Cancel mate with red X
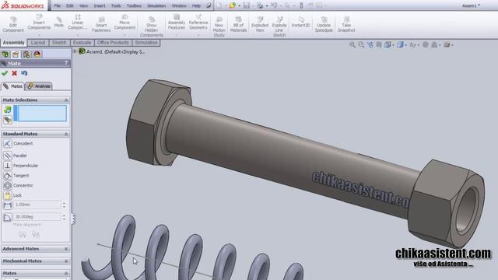This screenshot has width=498, height=280. (x=14, y=73)
